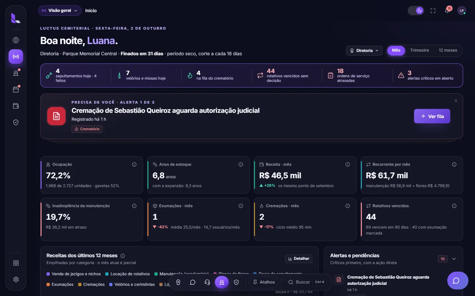Switch to the Trimestre period tab
475x296 pixels.
click(420, 50)
